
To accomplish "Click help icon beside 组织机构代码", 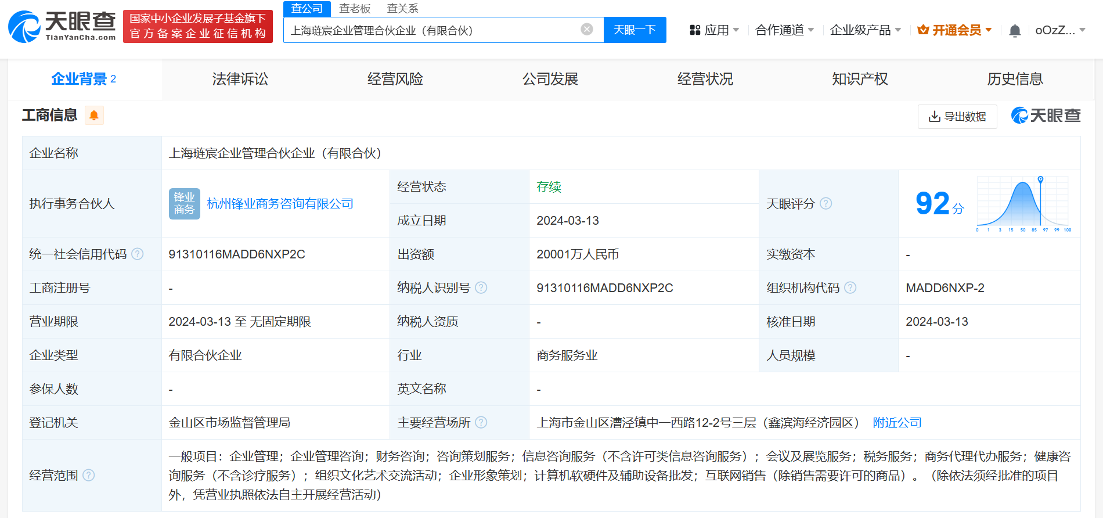I will (x=850, y=288).
